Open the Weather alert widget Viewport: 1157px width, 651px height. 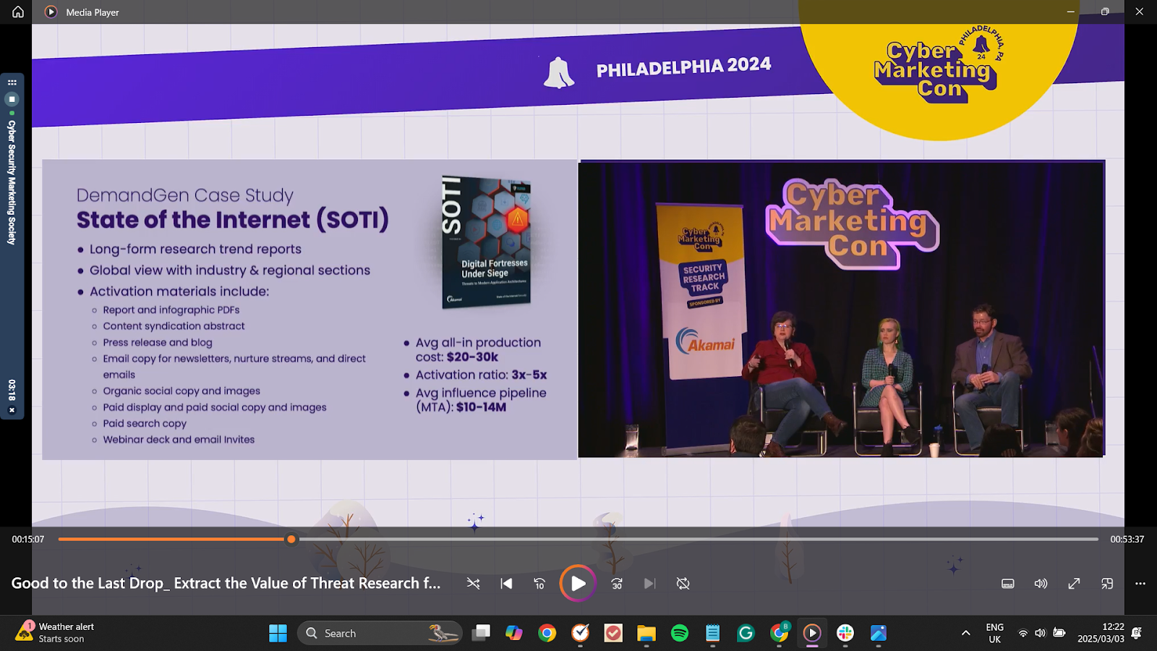tap(56, 633)
